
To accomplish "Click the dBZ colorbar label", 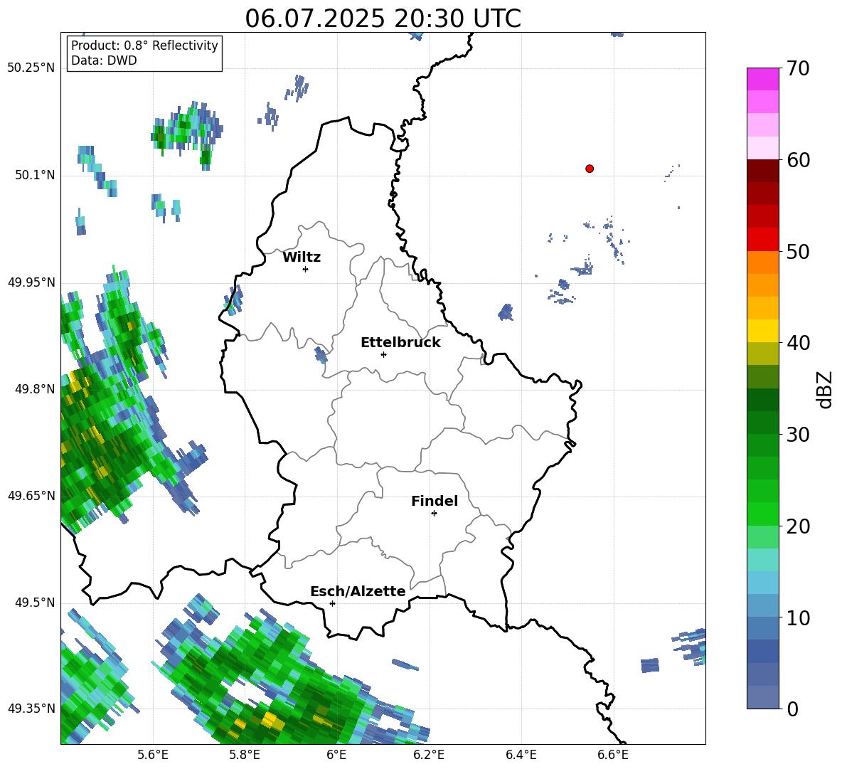I will pyautogui.click(x=824, y=389).
